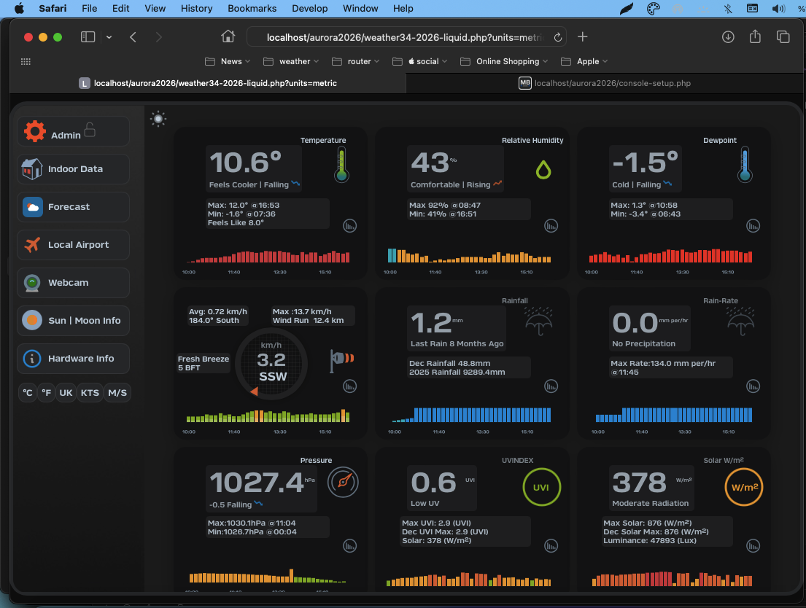Viewport: 806px width, 608px height.
Task: Click the sun theme icon
Action: 158,118
